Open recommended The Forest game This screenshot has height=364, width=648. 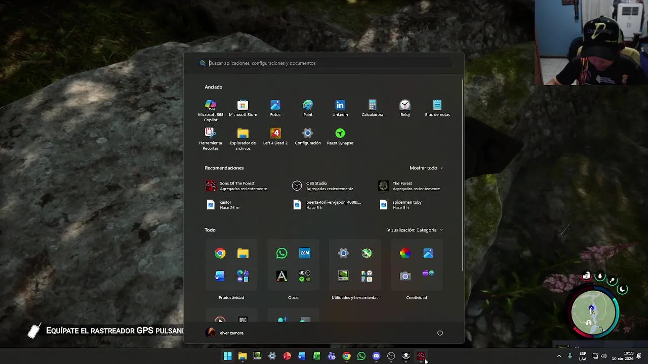point(409,186)
